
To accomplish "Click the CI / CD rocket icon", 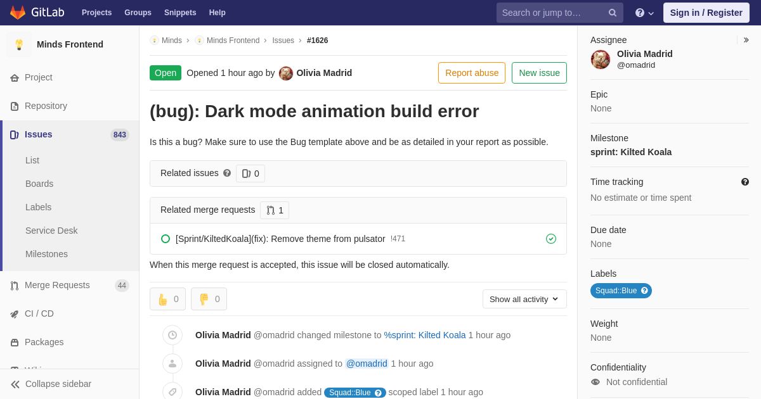I will (x=15, y=313).
